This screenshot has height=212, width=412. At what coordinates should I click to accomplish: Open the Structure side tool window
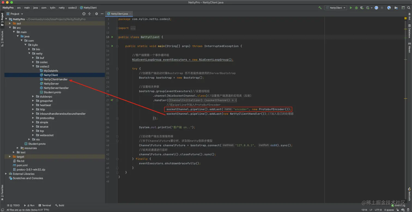tap(2, 38)
